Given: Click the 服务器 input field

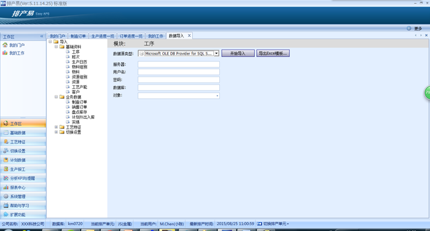Looking at the screenshot, I should coord(179,64).
